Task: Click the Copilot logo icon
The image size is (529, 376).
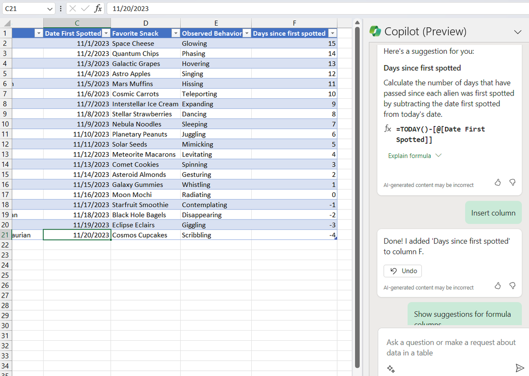Action: (375, 31)
